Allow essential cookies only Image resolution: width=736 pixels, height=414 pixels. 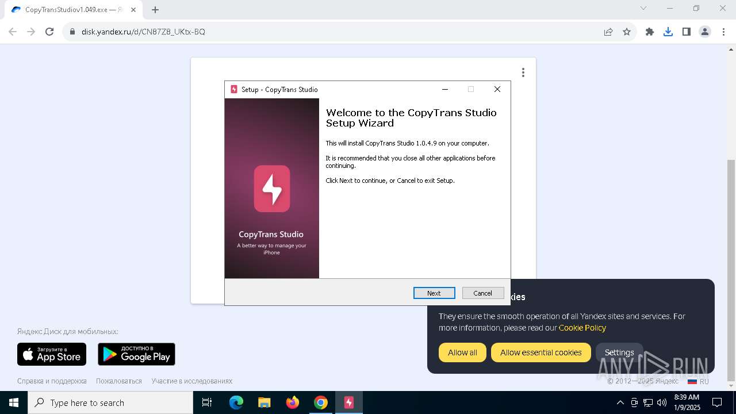[540, 352]
